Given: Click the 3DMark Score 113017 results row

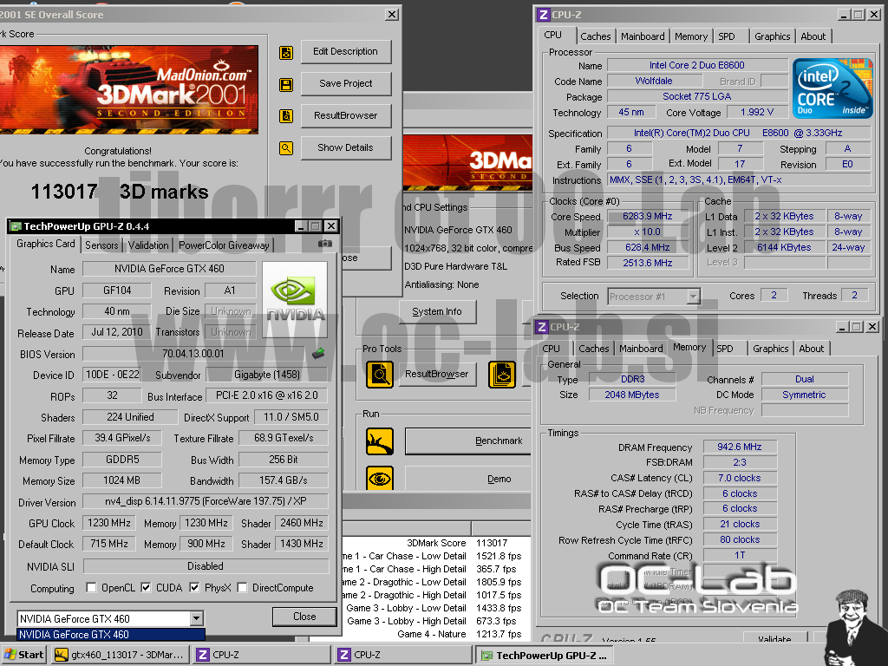Looking at the screenshot, I should (x=436, y=543).
